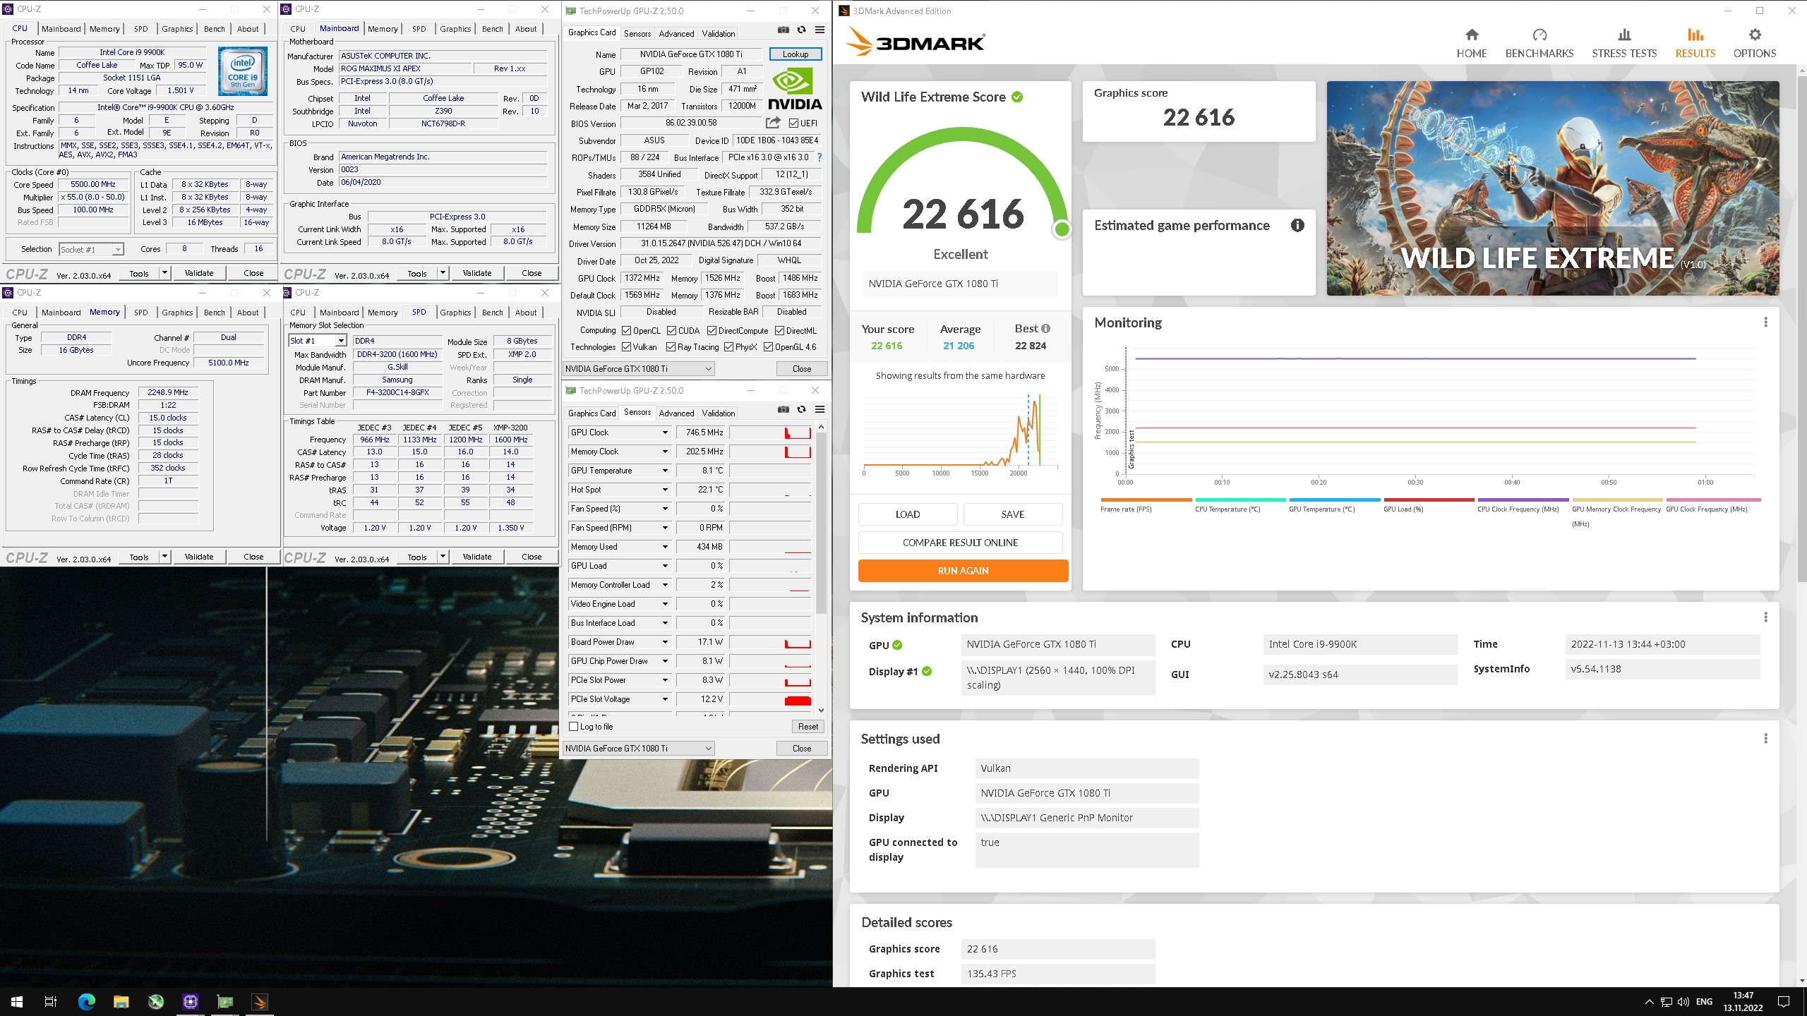Click camera screenshot icon in top GPU-Z window
1807x1016 pixels.
click(784, 30)
